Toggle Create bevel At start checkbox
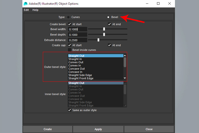199x133 pixels. [x=70, y=24]
